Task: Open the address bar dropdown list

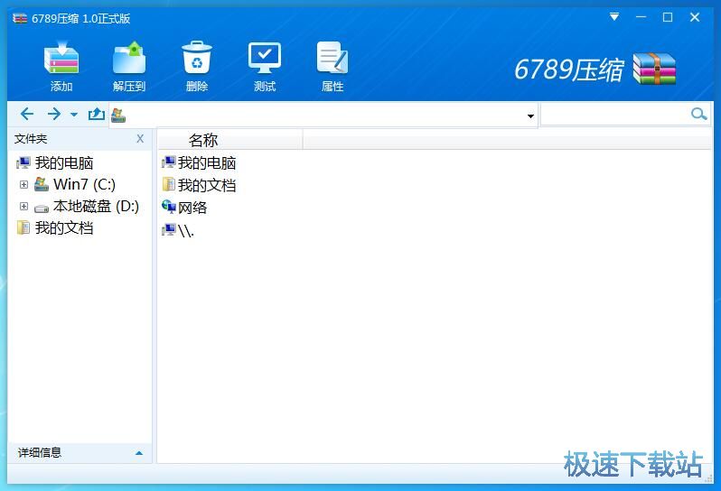Action: tap(530, 116)
